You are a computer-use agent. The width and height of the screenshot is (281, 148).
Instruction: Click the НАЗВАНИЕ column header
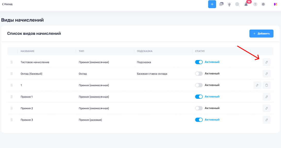(28, 51)
